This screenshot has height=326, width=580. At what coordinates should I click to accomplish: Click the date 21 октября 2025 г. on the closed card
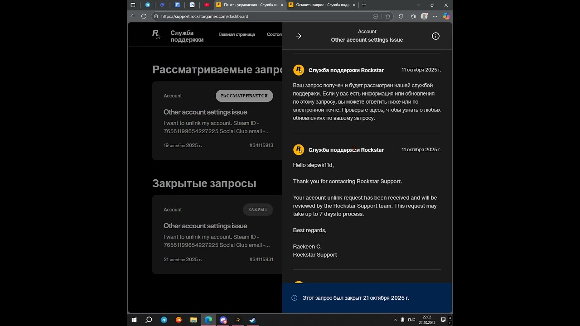pyautogui.click(x=183, y=259)
